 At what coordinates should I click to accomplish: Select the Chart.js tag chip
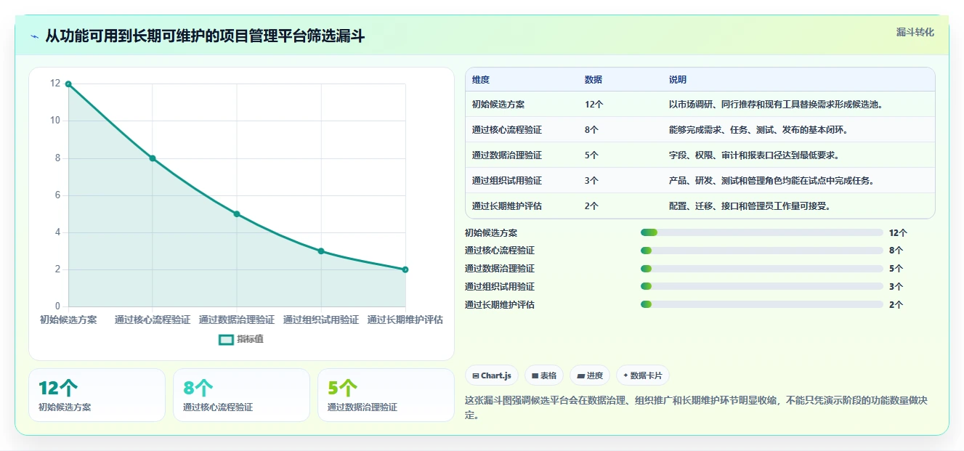[492, 375]
